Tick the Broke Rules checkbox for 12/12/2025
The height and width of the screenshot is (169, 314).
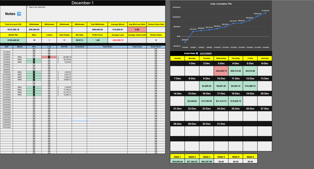[156, 80]
